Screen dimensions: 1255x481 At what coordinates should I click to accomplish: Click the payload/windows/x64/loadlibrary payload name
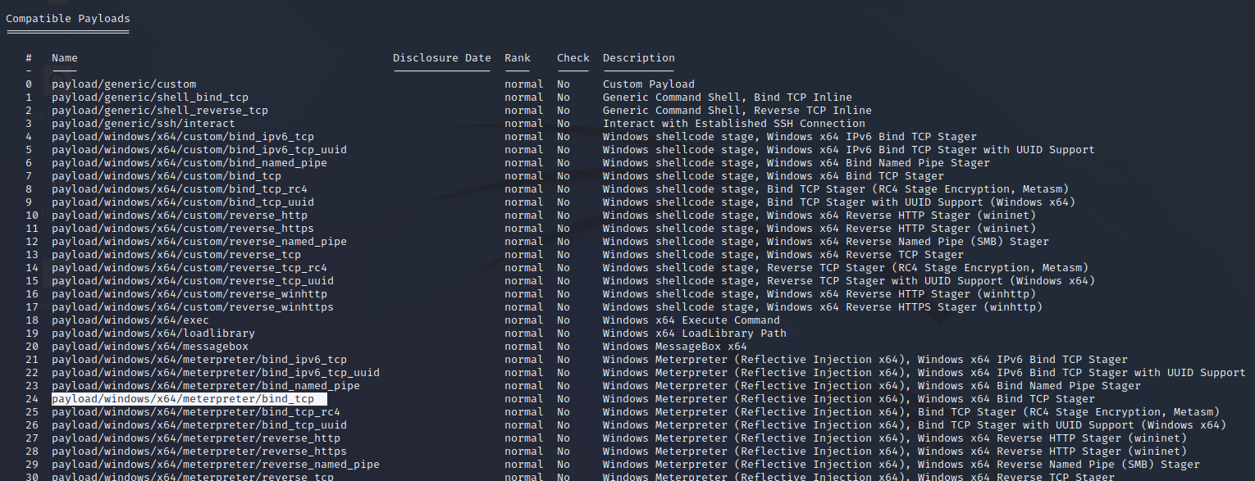pyautogui.click(x=153, y=334)
